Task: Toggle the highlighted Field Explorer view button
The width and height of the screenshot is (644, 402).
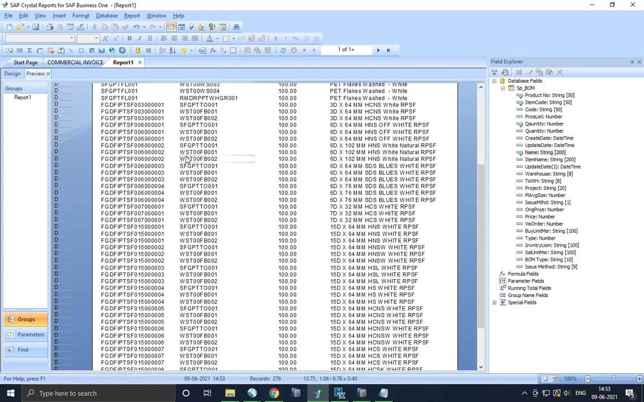Action: (171, 27)
